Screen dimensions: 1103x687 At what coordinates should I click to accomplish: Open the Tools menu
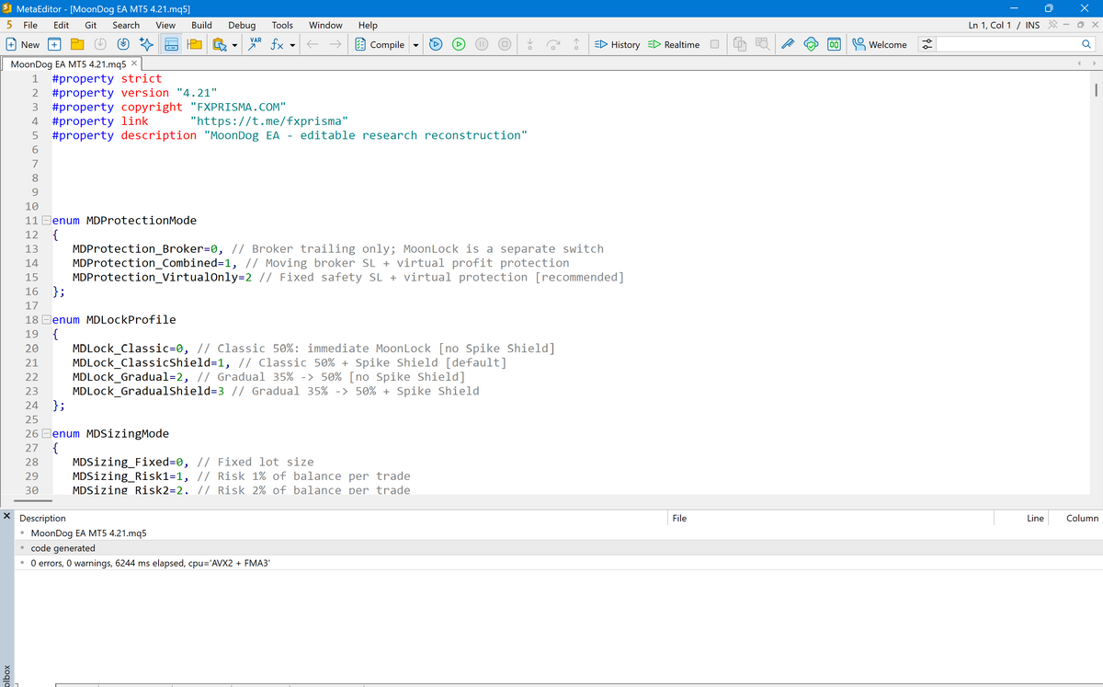[282, 25]
